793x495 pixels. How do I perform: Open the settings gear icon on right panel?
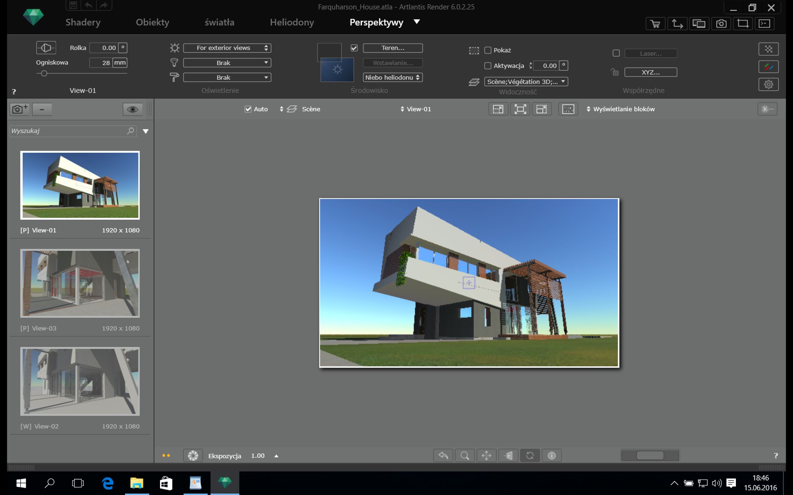[x=769, y=84]
